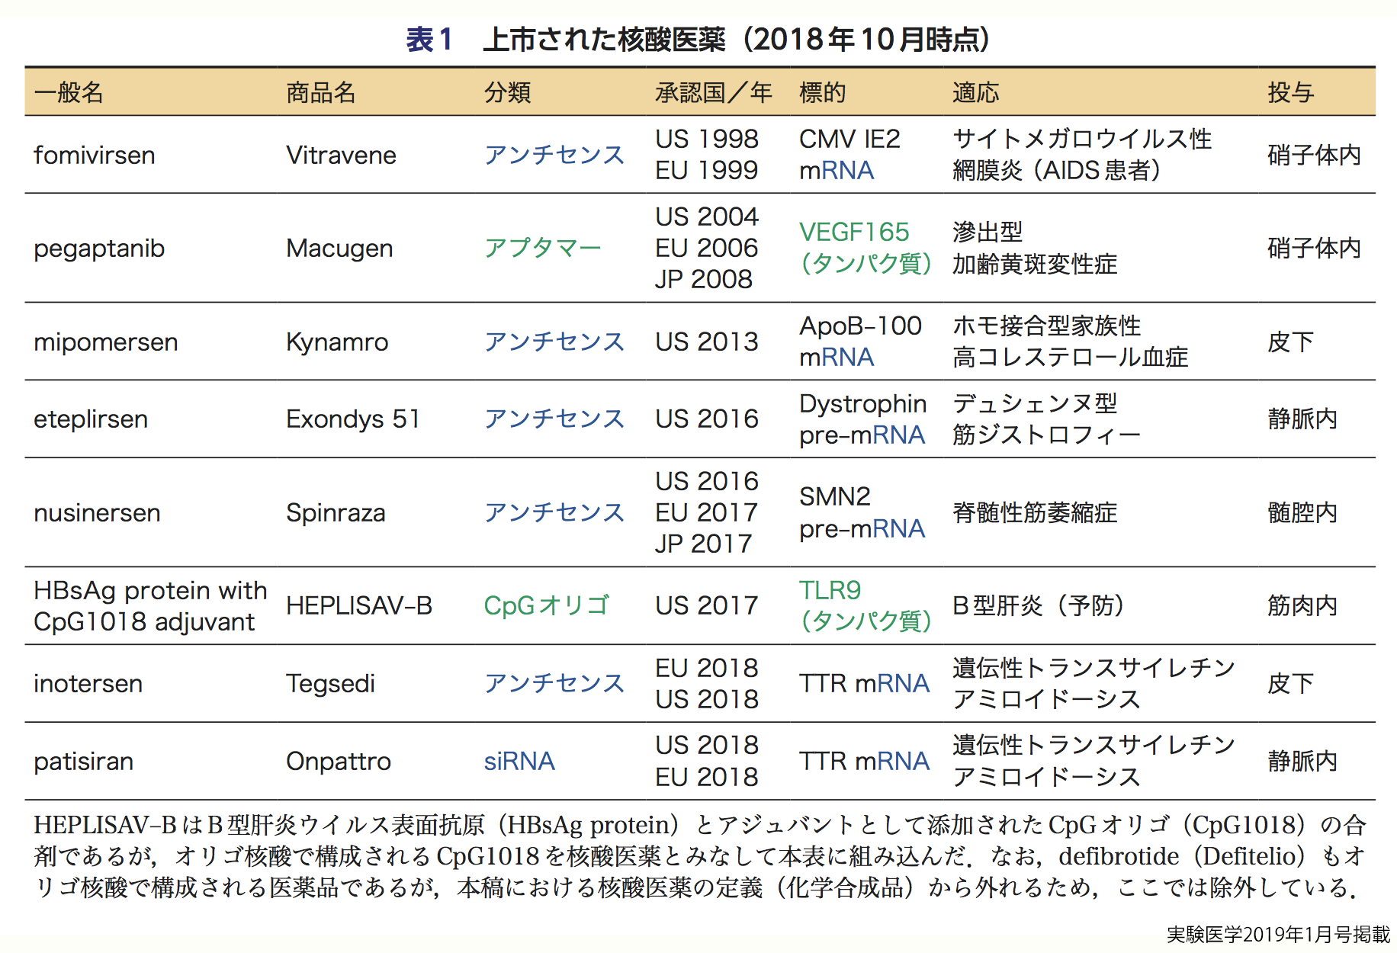
Task: Click the column header 承認国／年
Action: [x=714, y=92]
